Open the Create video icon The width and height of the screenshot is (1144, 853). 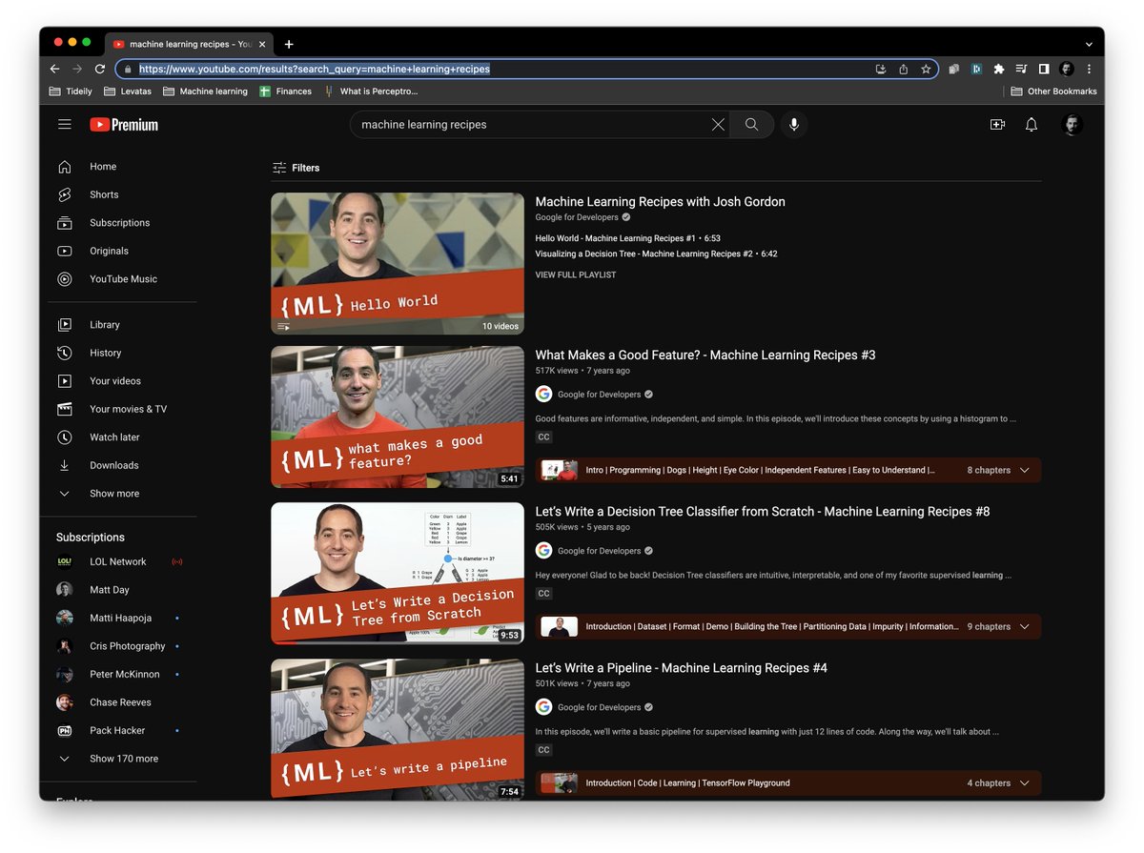point(997,125)
